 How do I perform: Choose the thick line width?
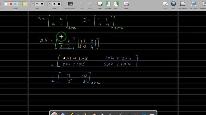pos(42,4)
